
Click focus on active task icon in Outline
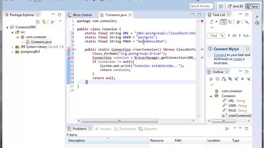coord(211,79)
